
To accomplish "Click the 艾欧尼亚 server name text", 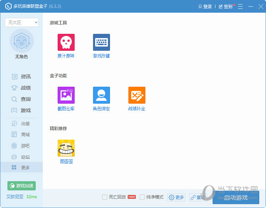I will pyautogui.click(x=15, y=197).
